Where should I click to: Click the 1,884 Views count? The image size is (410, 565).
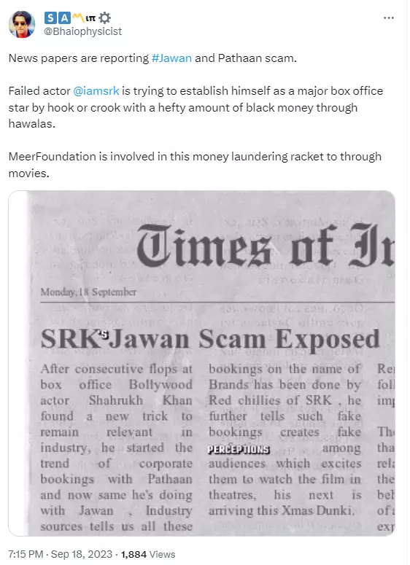pyautogui.click(x=148, y=554)
